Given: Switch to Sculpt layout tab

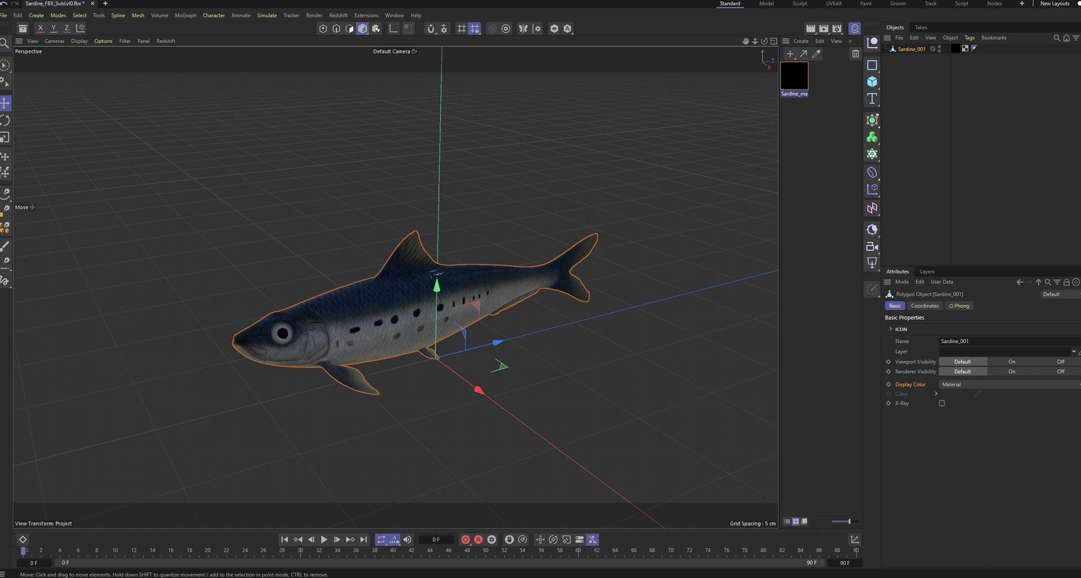Looking at the screenshot, I should (x=799, y=3).
